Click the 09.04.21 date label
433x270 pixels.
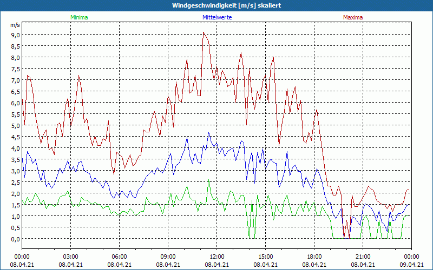pyautogui.click(x=411, y=265)
